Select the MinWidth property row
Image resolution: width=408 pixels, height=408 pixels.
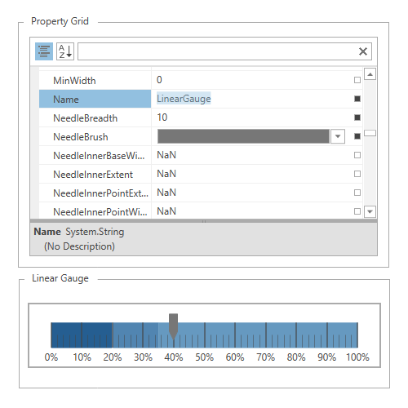tap(201, 80)
